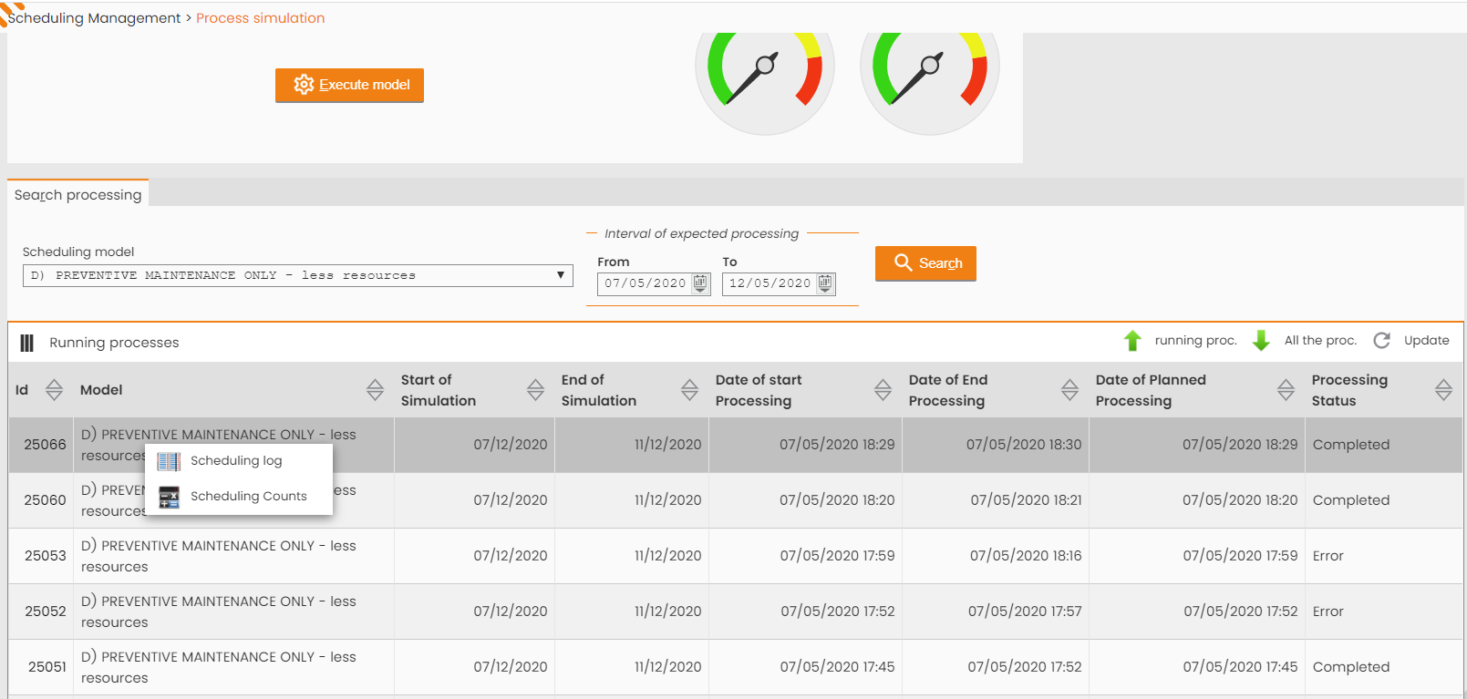Select row with Id 25060

pos(736,500)
